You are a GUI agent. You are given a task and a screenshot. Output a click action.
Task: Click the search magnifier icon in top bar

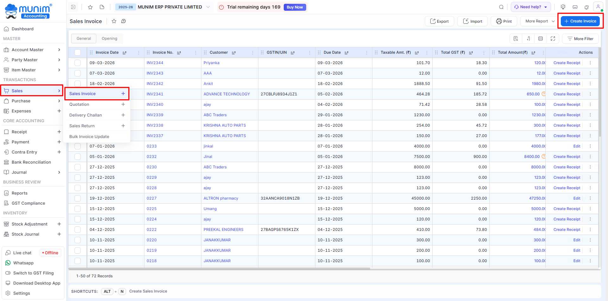click(501, 7)
